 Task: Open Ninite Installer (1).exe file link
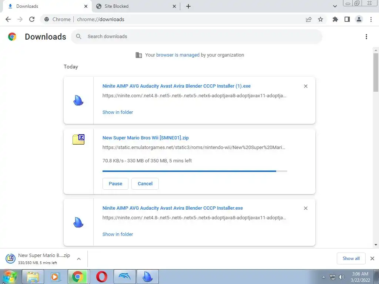pos(177,86)
